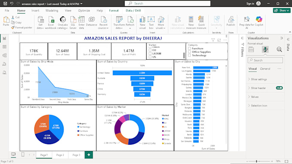The width and height of the screenshot is (292, 164).
Task: Check the LATAM market checkbox
Action: click(150, 53)
